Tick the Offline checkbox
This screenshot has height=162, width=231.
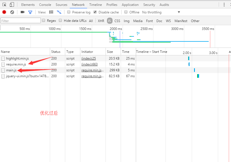[x=126, y=12]
